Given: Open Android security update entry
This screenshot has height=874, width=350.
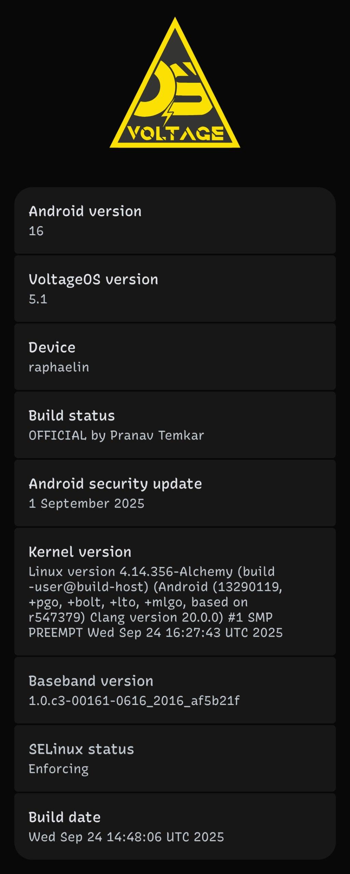Looking at the screenshot, I should (x=115, y=484).
